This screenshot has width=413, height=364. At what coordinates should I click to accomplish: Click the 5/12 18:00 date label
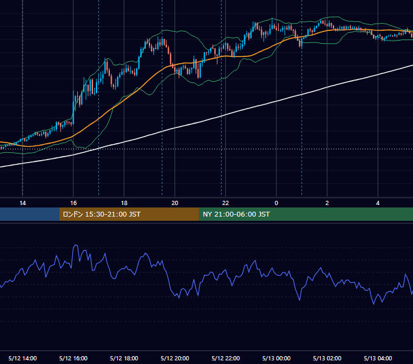tap(124, 358)
